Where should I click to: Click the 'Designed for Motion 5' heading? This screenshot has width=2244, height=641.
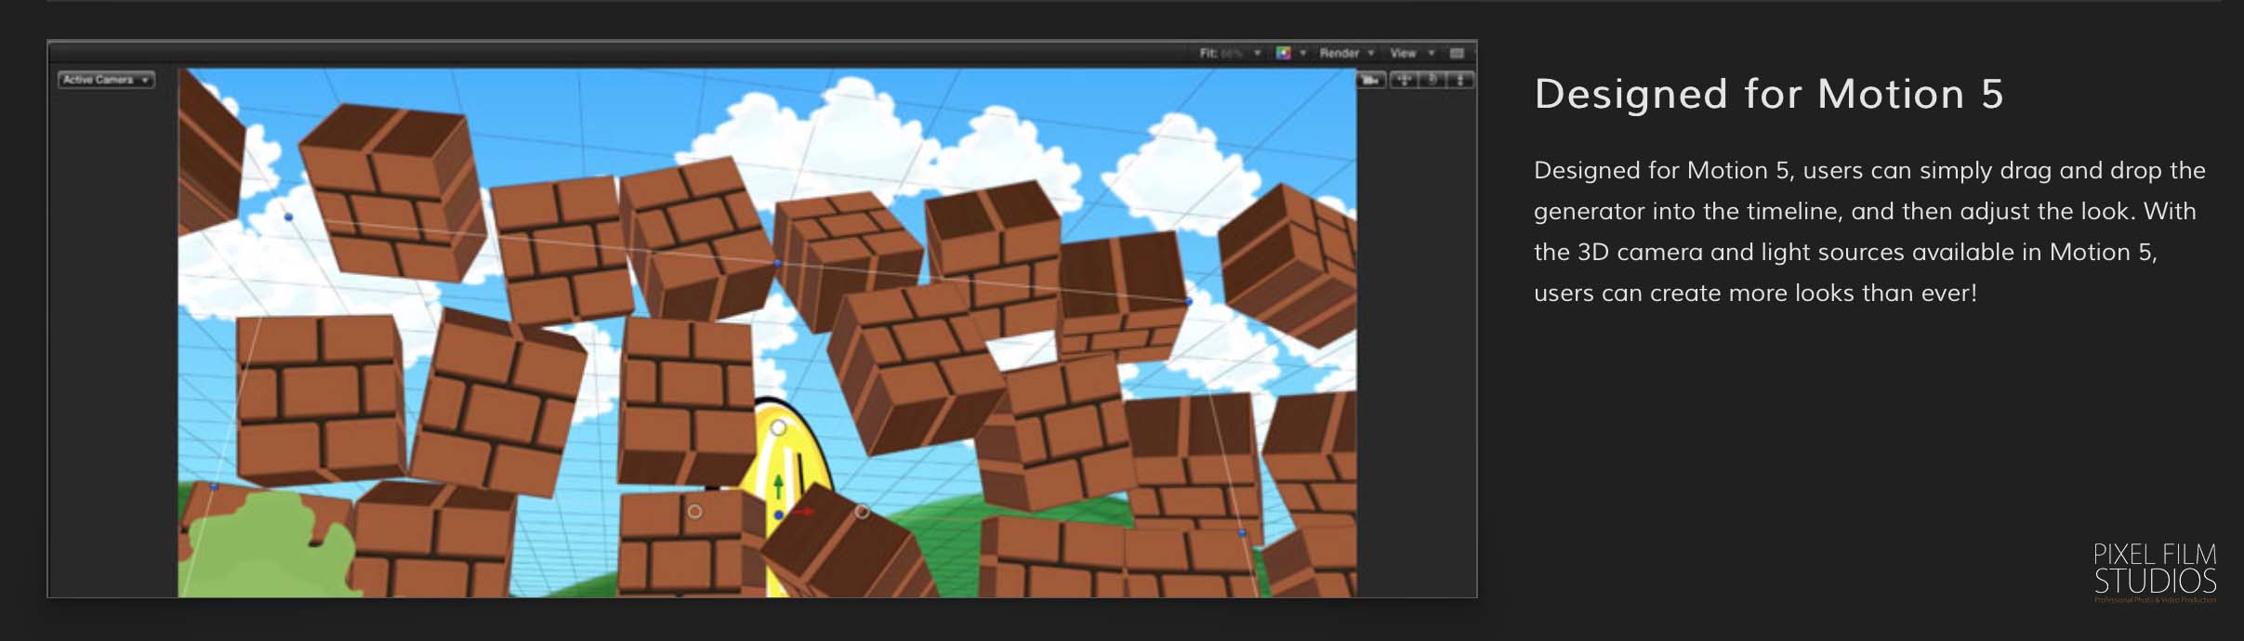click(1768, 94)
